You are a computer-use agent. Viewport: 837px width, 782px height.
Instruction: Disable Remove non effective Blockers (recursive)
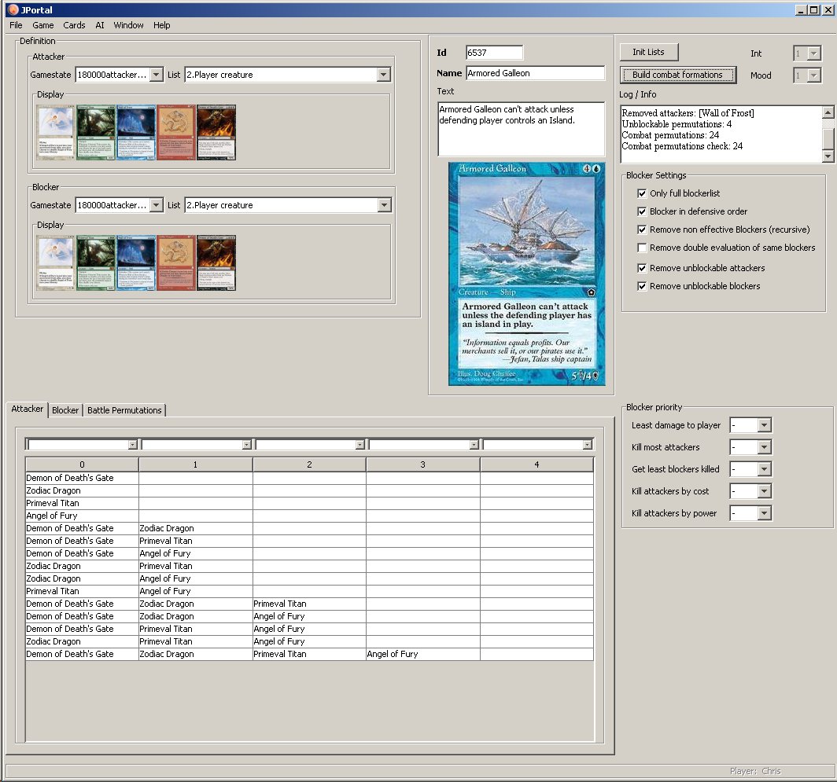point(642,229)
